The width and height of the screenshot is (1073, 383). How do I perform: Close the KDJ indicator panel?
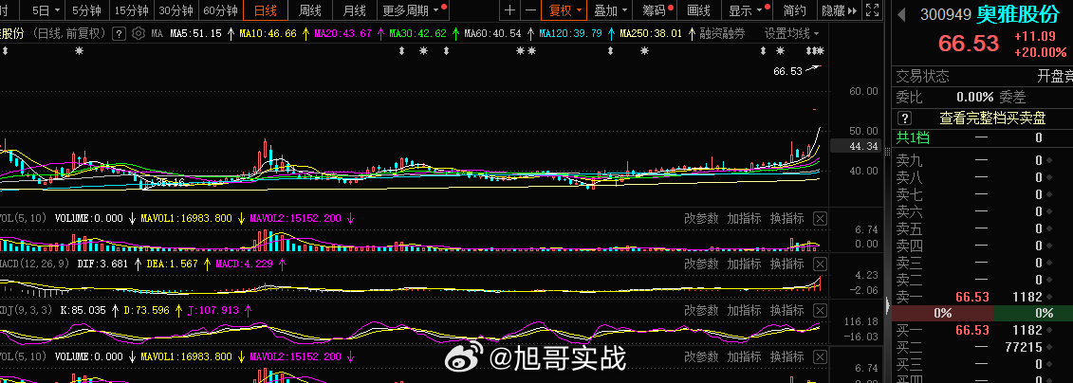[x=820, y=311]
